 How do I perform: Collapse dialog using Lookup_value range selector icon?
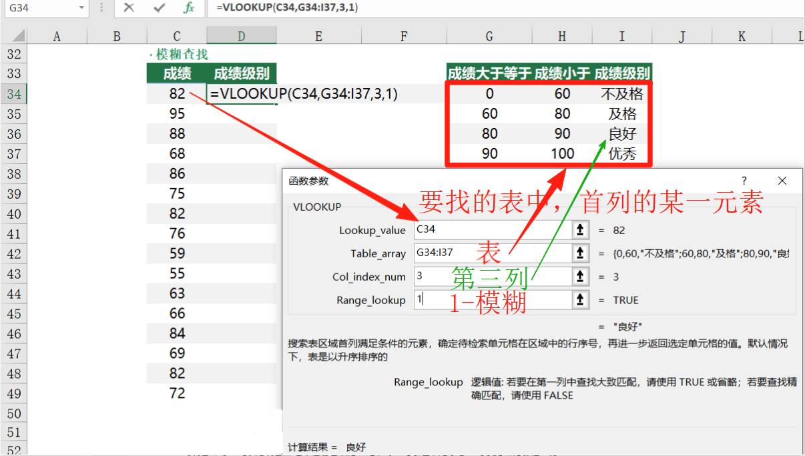(581, 230)
